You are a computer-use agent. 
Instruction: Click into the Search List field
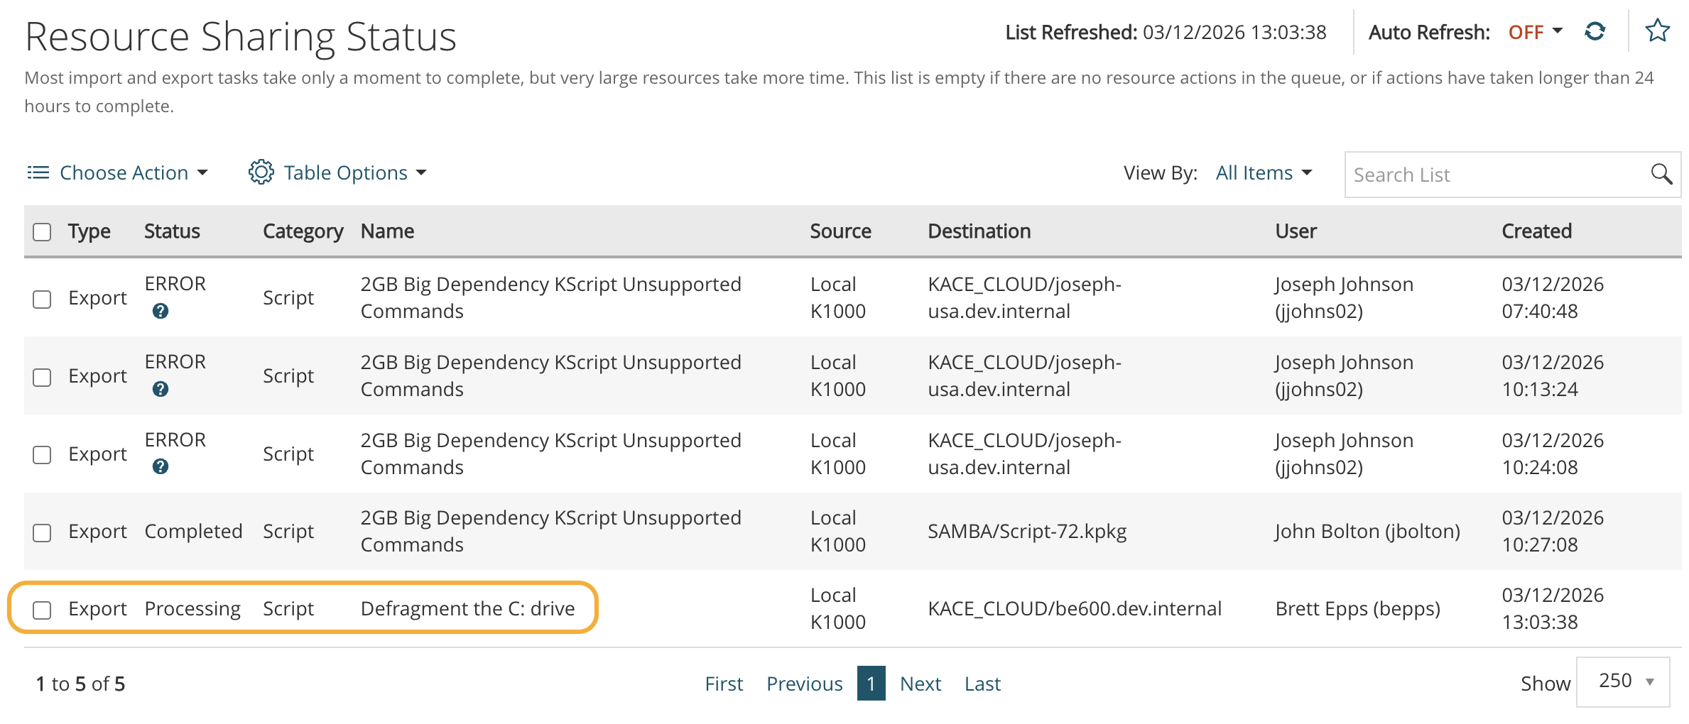tap(1495, 175)
